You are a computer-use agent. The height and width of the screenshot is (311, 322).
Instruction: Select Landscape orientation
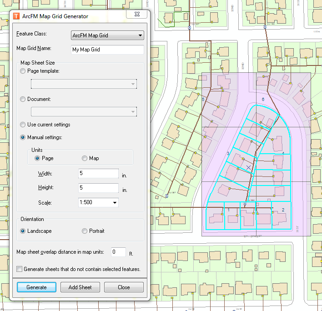coord(23,231)
